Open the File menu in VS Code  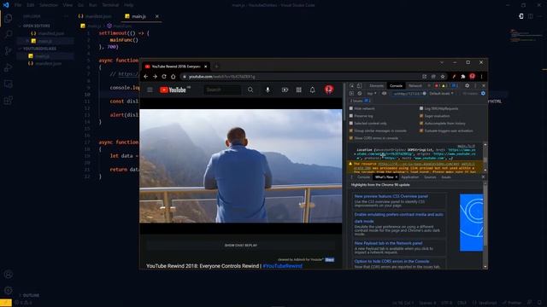[x=18, y=5]
